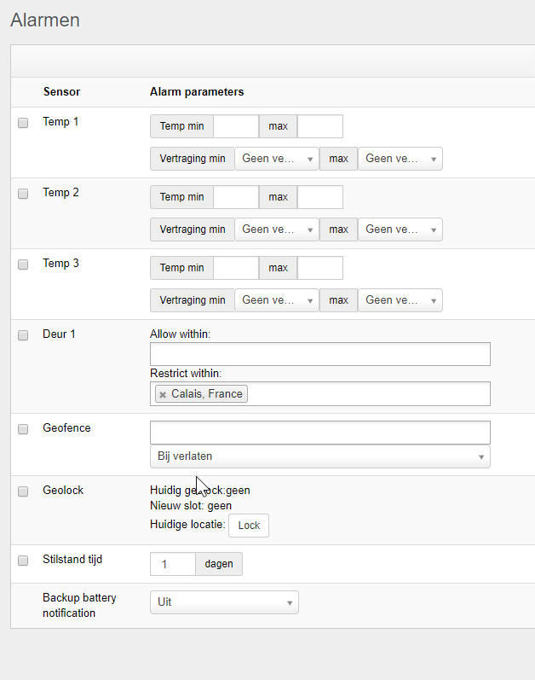This screenshot has height=680, width=535.
Task: Turn on the Stilstand tijd checkbox
Action: tap(23, 561)
